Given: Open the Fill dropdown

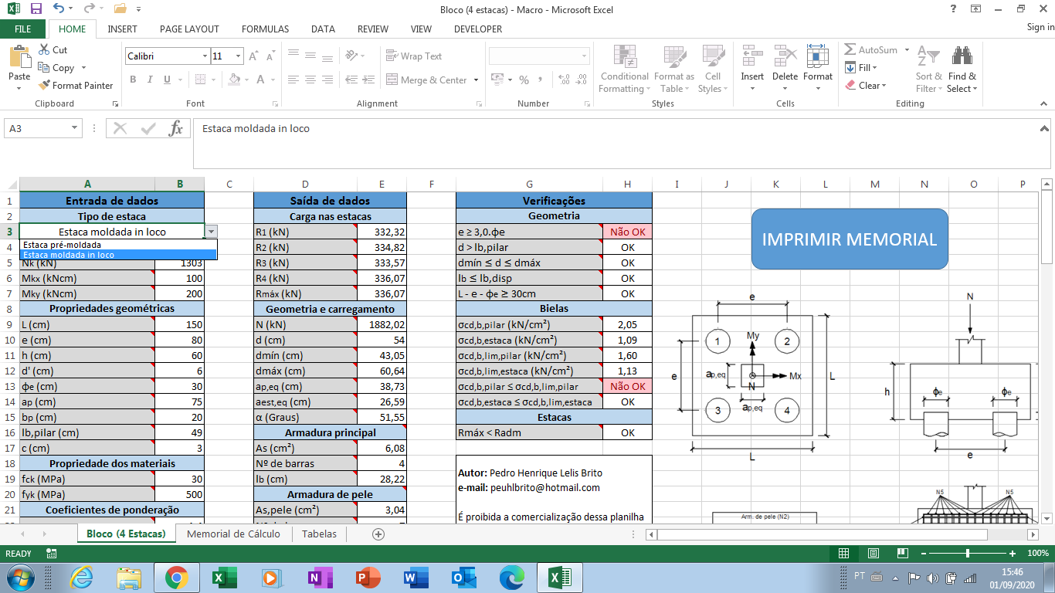Looking at the screenshot, I should (861, 67).
